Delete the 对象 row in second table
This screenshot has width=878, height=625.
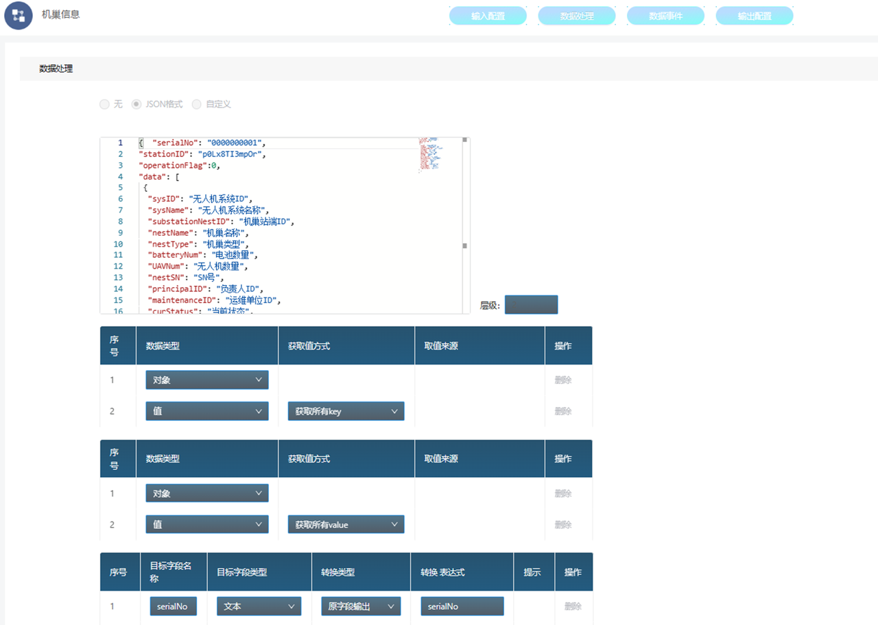(563, 493)
